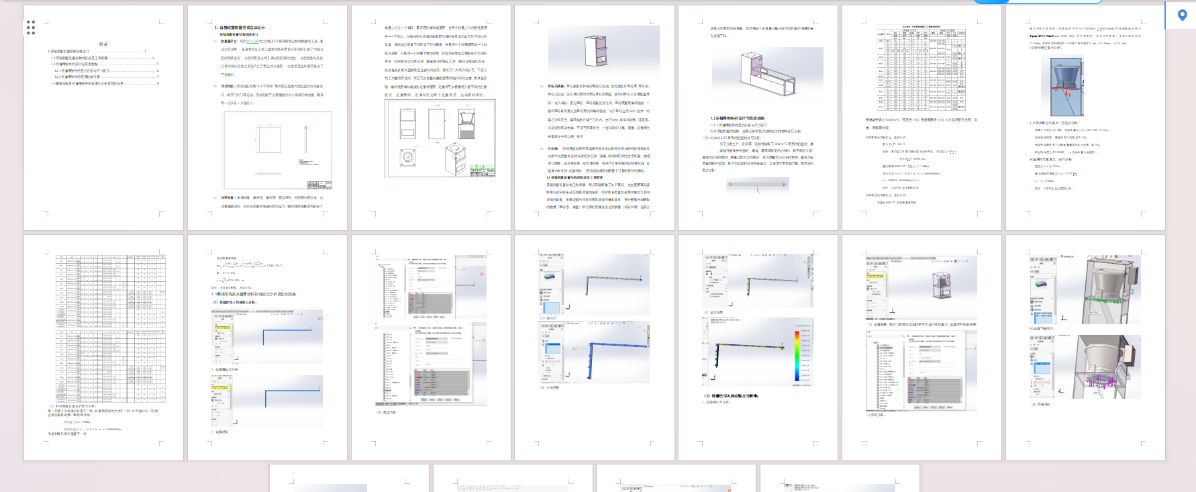
Task: Open the table of contents page thumbnail
Action: coord(103,118)
